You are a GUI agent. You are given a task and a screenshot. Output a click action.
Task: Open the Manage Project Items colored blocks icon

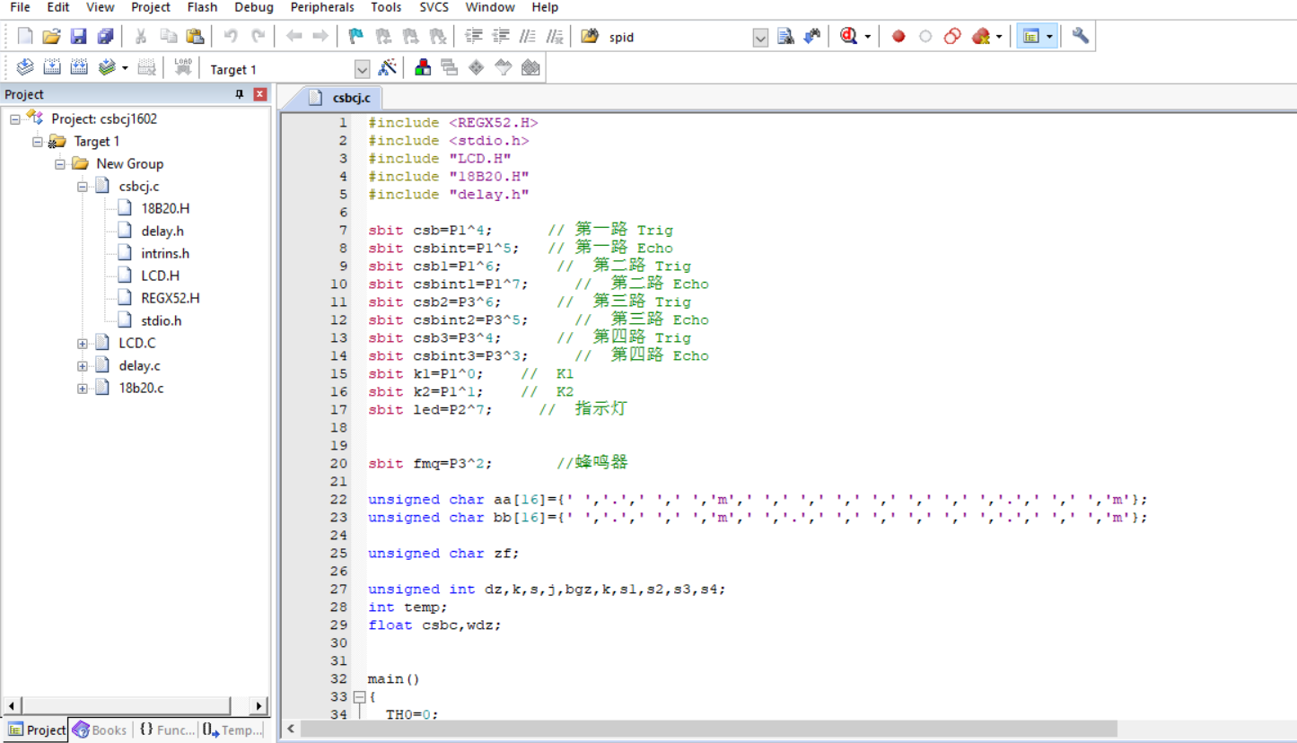click(x=423, y=67)
